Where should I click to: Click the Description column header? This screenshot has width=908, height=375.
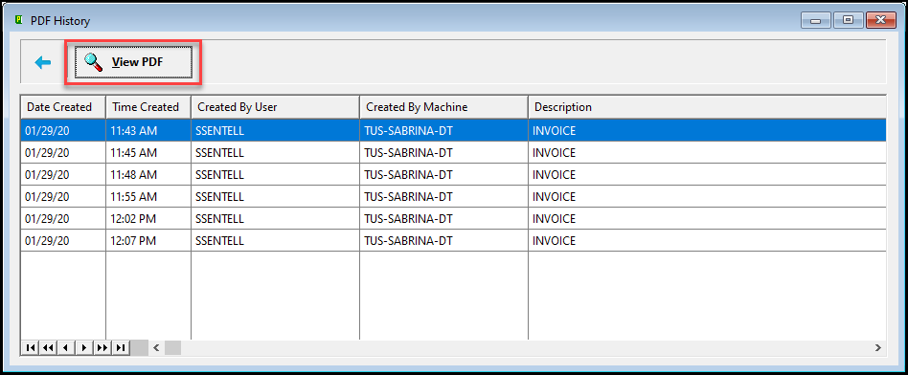point(707,107)
